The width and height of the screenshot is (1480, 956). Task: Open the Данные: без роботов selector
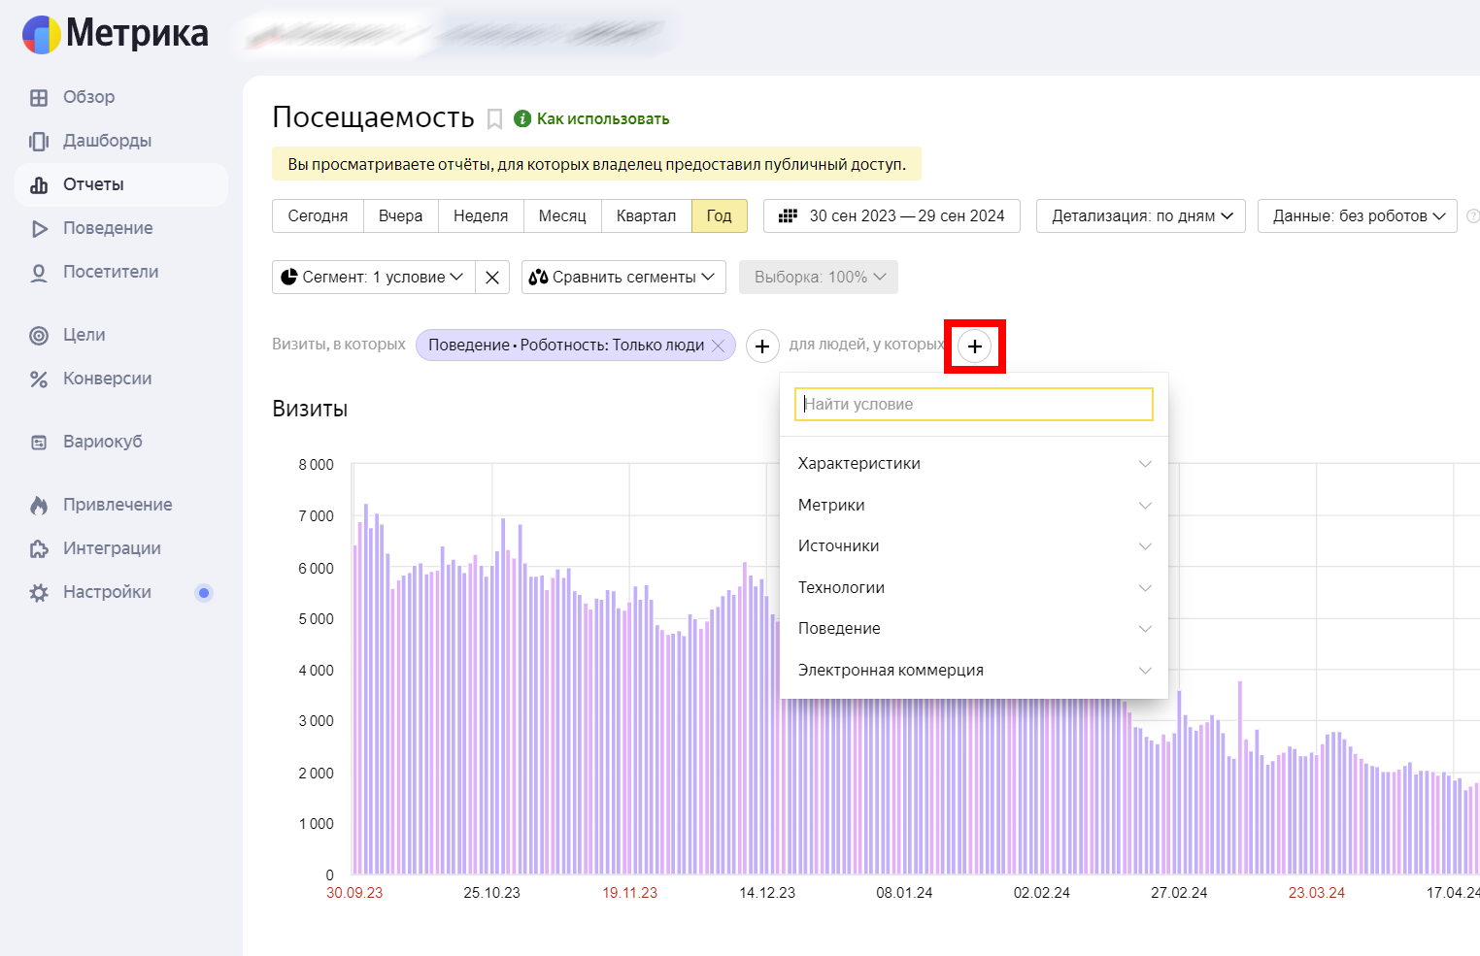[1357, 216]
